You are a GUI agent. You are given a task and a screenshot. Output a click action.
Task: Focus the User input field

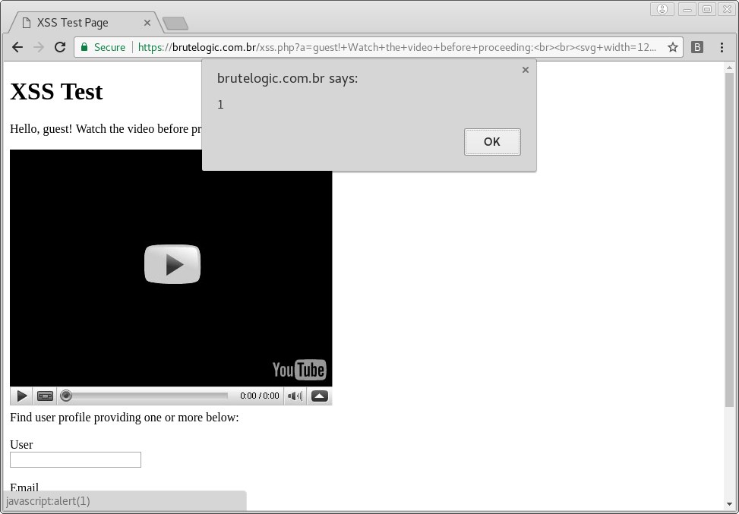[75, 460]
